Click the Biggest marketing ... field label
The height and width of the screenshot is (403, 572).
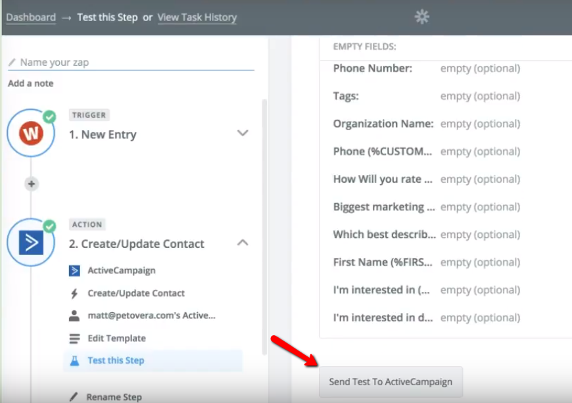[x=384, y=207]
